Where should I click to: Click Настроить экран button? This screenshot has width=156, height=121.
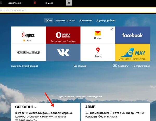pyautogui.click(x=141, y=66)
